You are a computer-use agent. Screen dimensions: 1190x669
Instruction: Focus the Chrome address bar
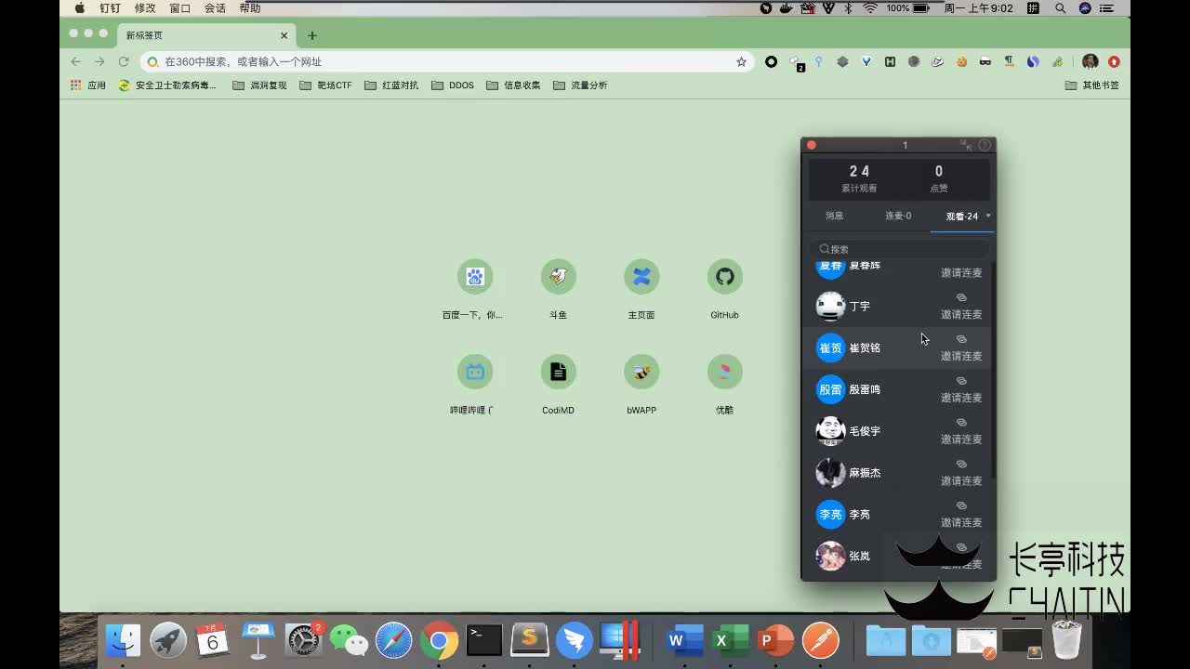[x=446, y=61]
